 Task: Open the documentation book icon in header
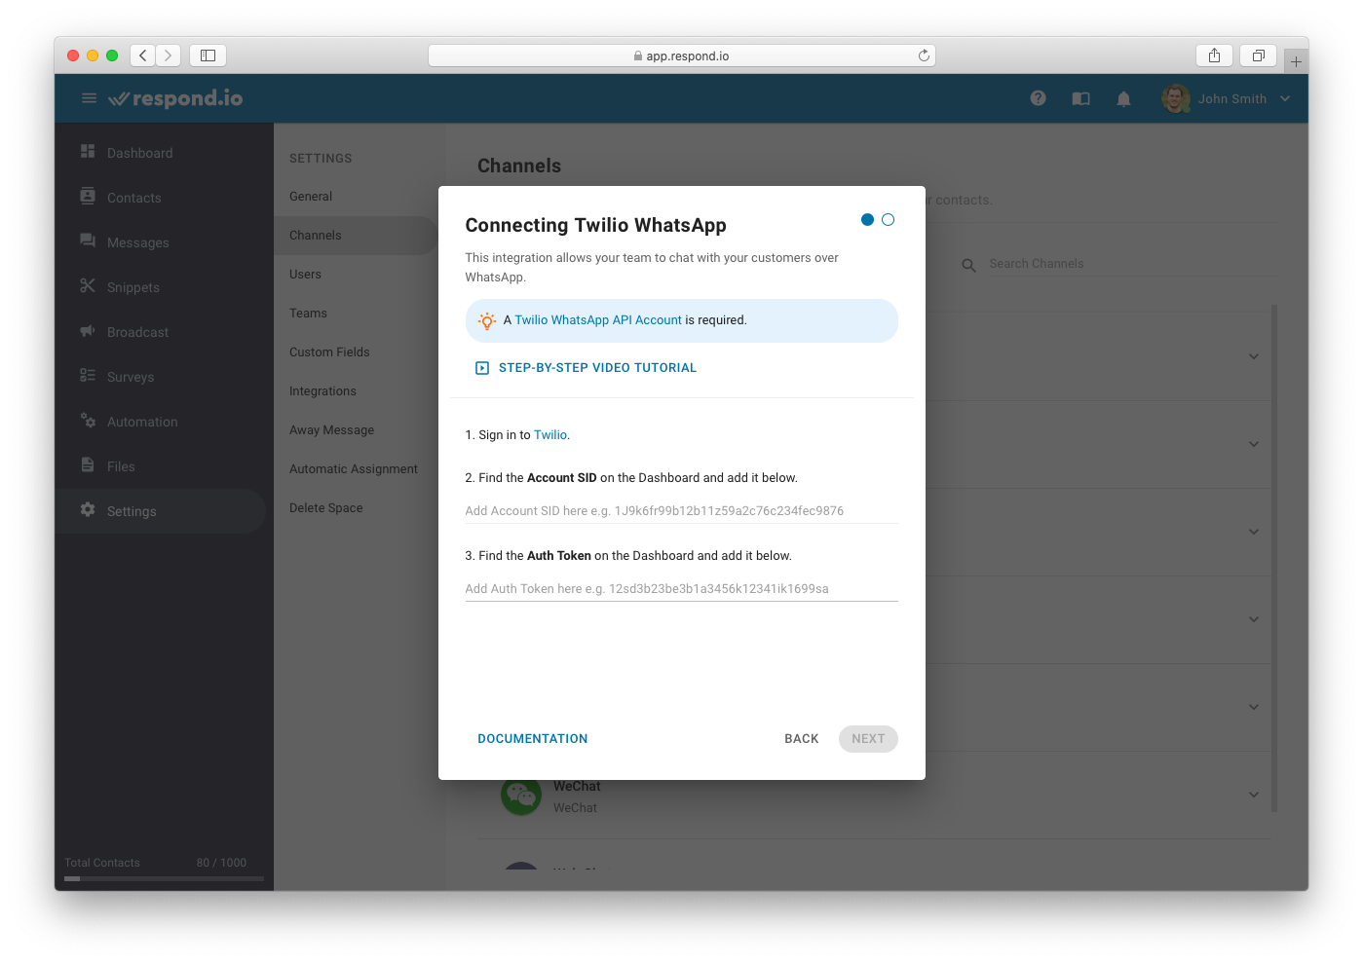coord(1080,98)
